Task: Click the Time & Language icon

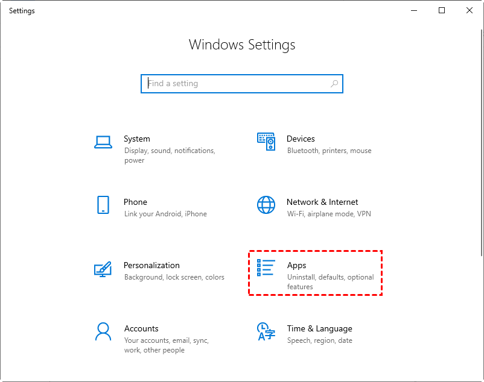Action: point(266,331)
